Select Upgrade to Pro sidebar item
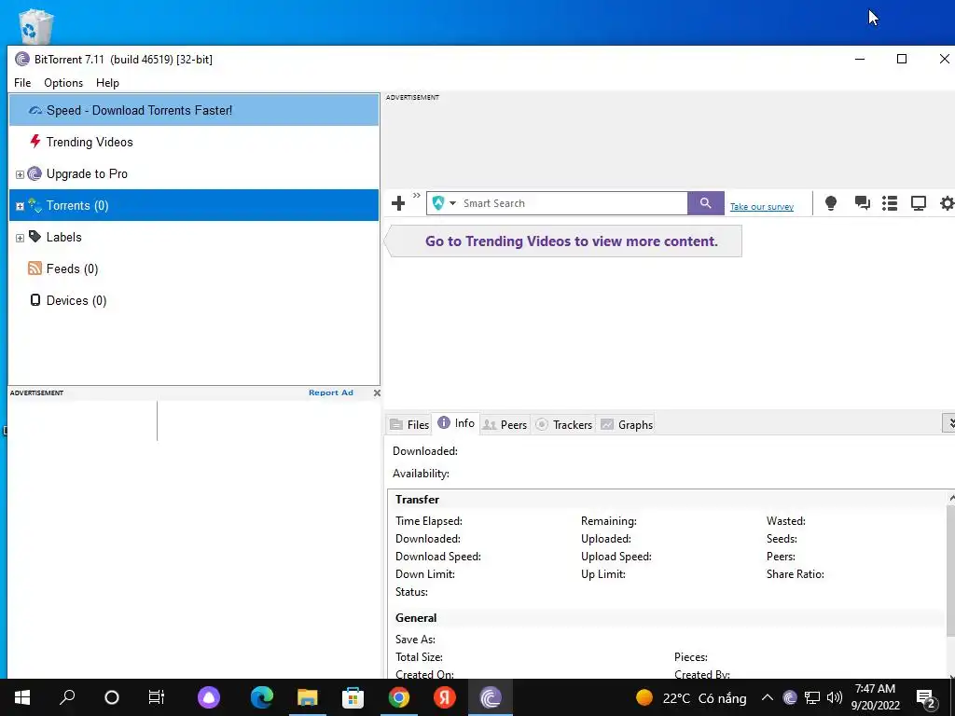The image size is (955, 716). (x=194, y=173)
